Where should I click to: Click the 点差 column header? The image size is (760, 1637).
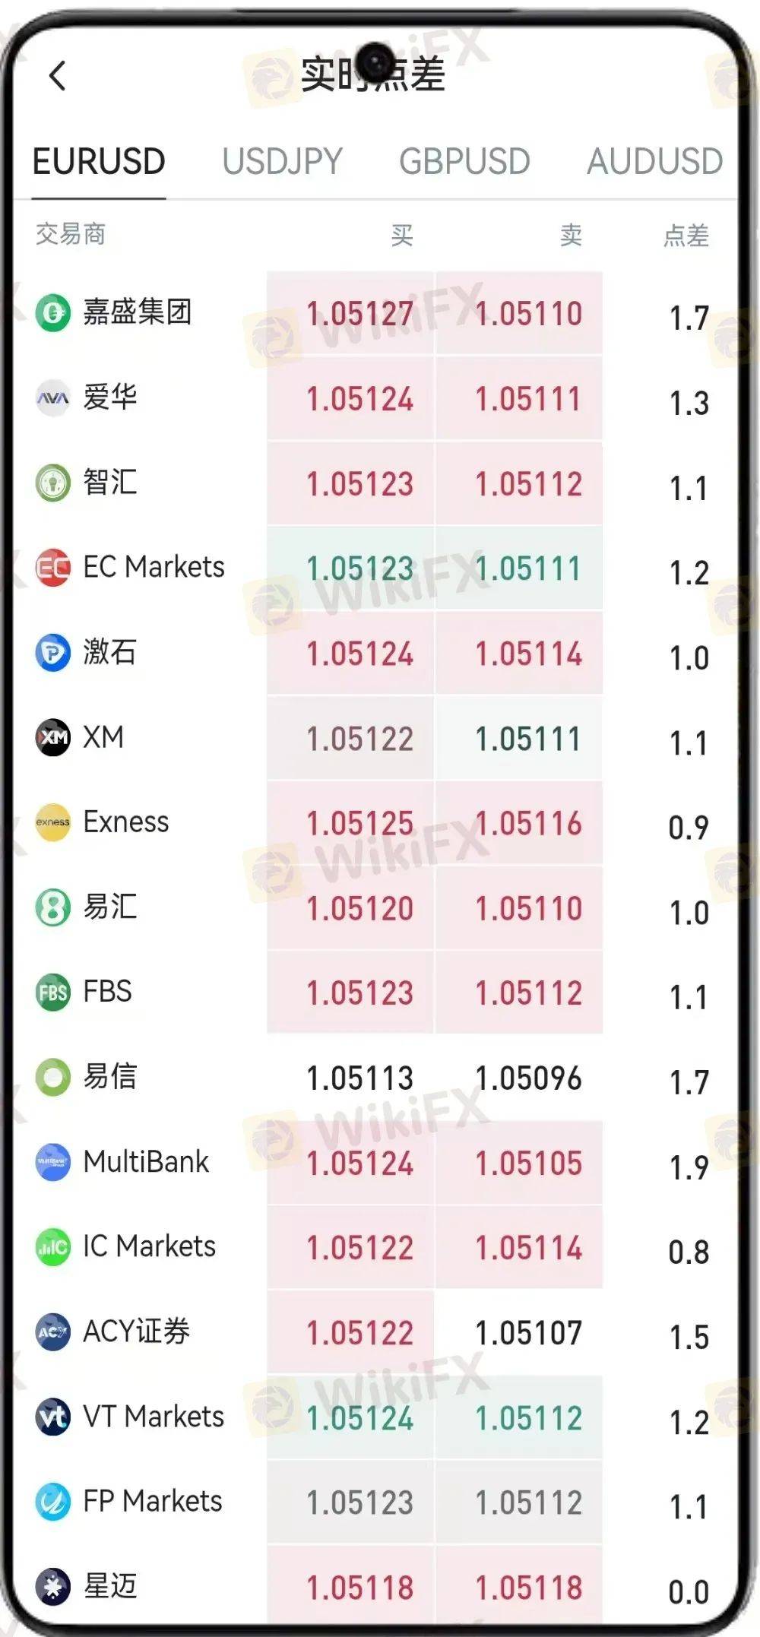686,236
